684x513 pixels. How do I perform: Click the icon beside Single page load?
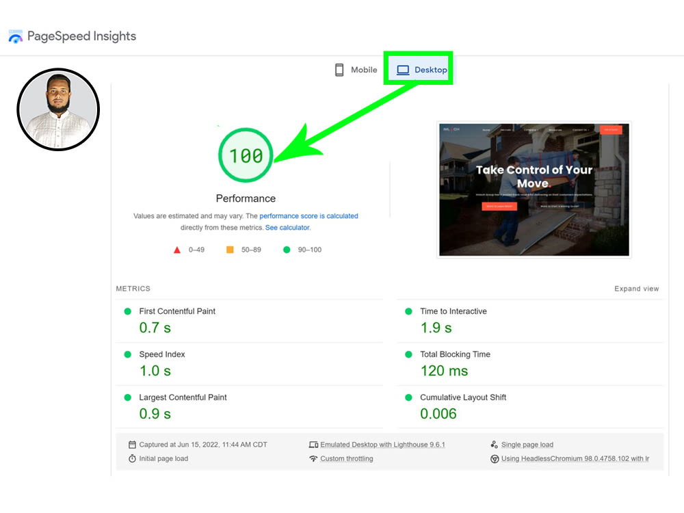pos(495,445)
